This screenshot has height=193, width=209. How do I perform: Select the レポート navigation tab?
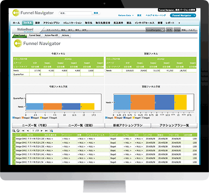coord(170,23)
